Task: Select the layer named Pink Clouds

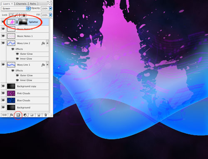Action: click(24, 93)
